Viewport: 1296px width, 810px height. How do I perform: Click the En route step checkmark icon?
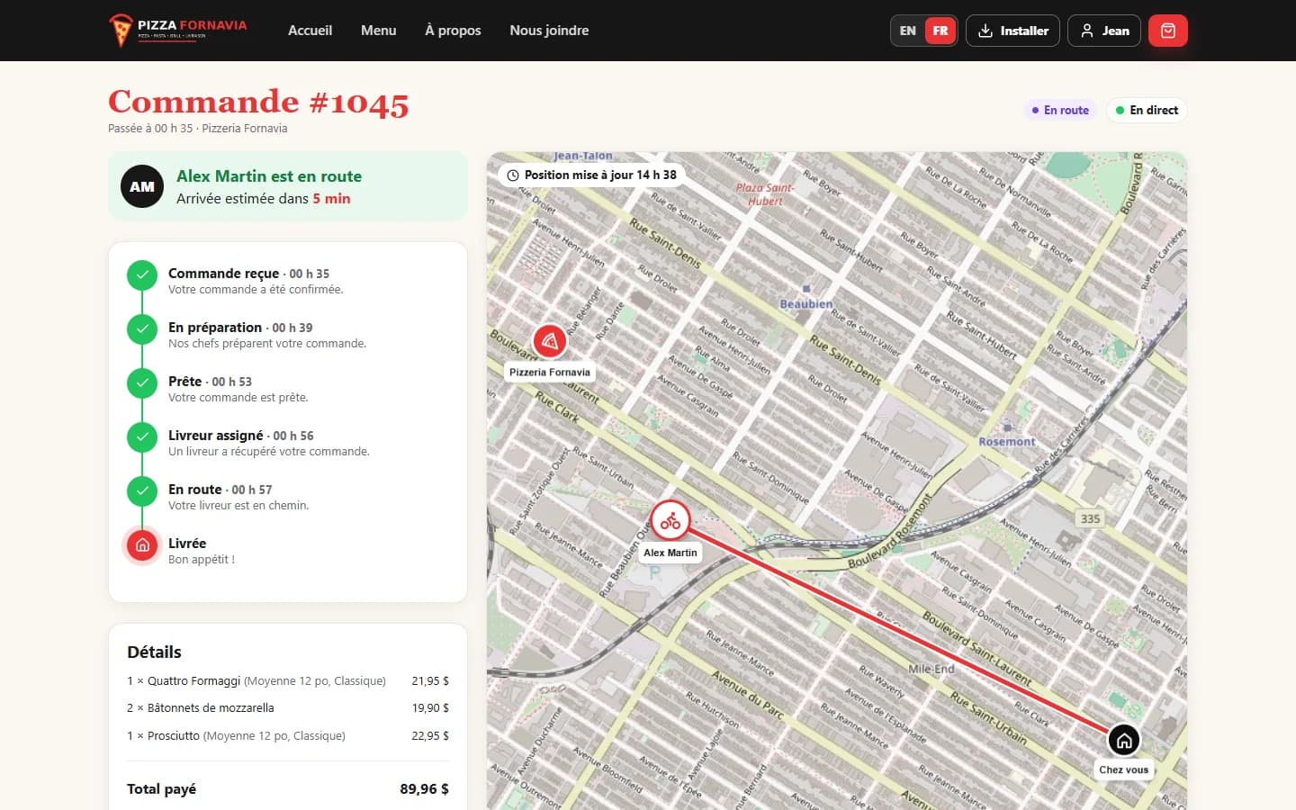coord(142,491)
